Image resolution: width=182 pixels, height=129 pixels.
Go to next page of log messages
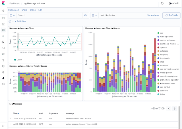click(x=174, y=109)
